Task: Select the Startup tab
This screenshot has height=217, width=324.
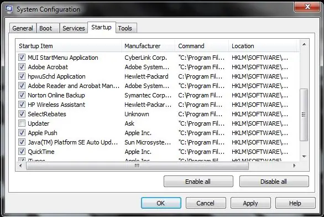Action: pyautogui.click(x=101, y=27)
